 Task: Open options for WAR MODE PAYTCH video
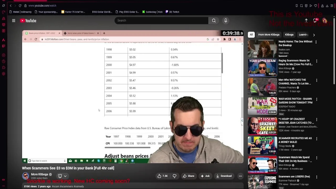[317, 99]
